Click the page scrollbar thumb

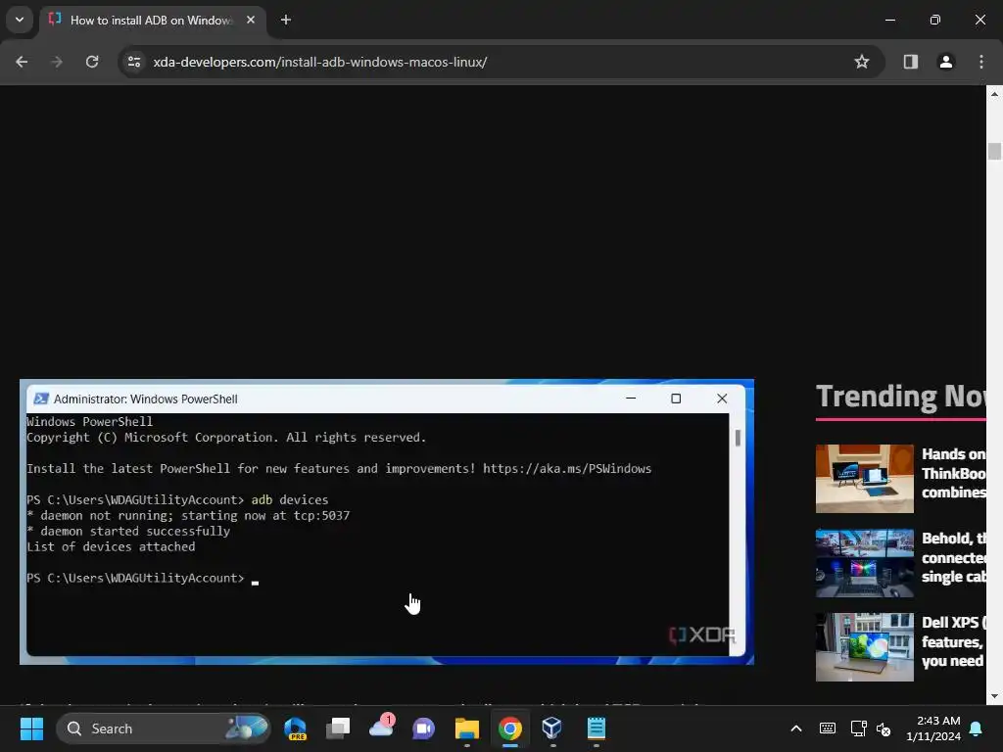[x=994, y=151]
